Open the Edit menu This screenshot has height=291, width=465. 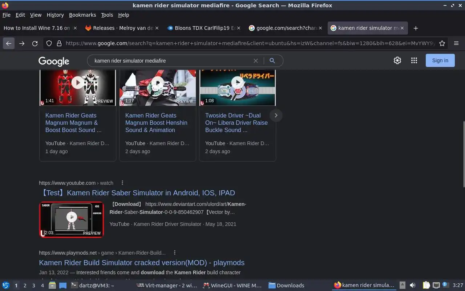pyautogui.click(x=20, y=15)
